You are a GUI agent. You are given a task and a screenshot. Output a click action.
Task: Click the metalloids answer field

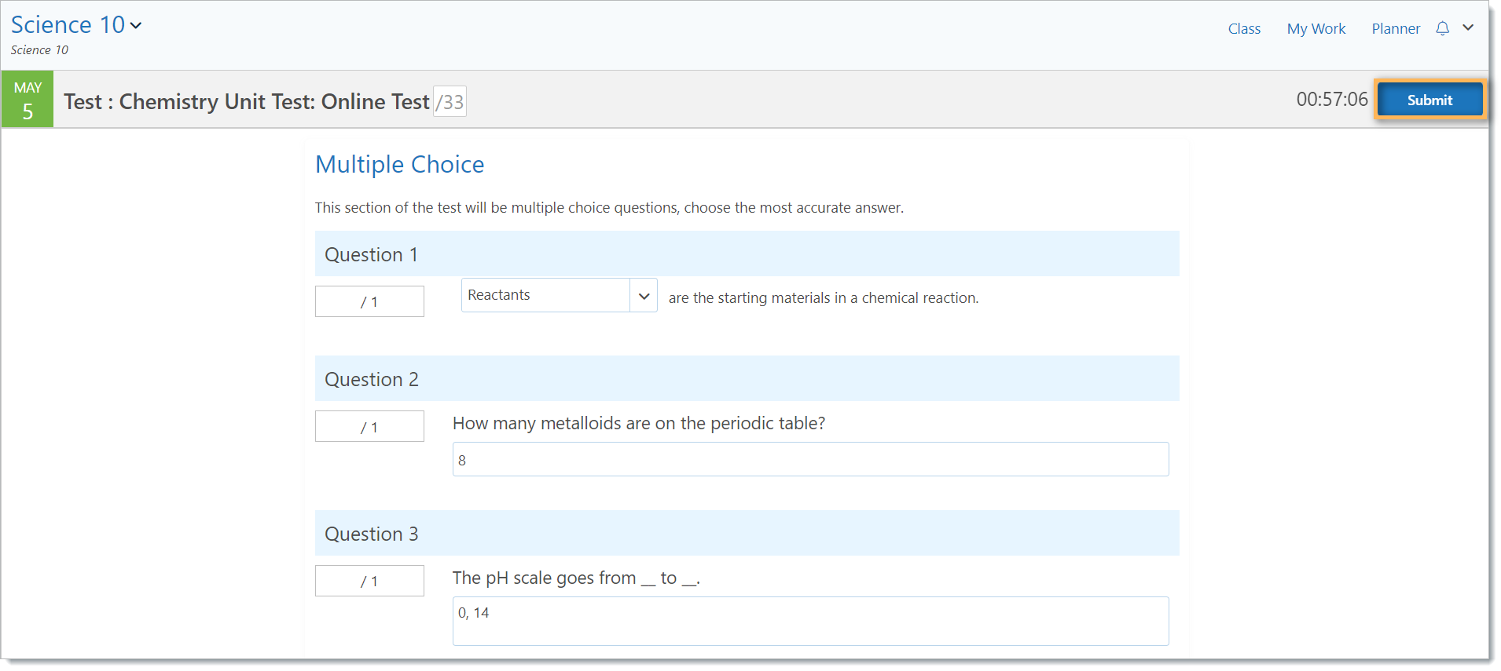810,459
